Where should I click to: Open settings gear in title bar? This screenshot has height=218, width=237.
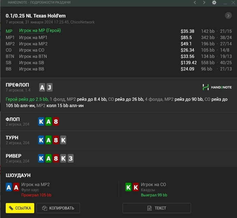coord(214,2)
